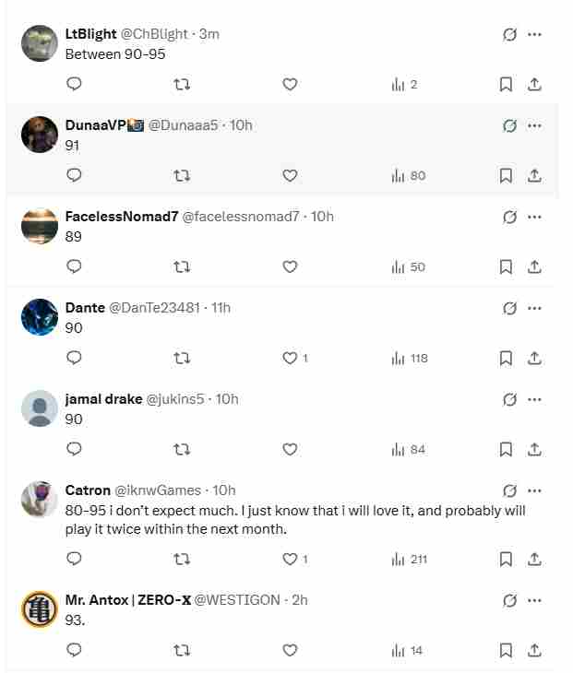
Task: Bookmark jamal drake's tweet
Action: [506, 449]
